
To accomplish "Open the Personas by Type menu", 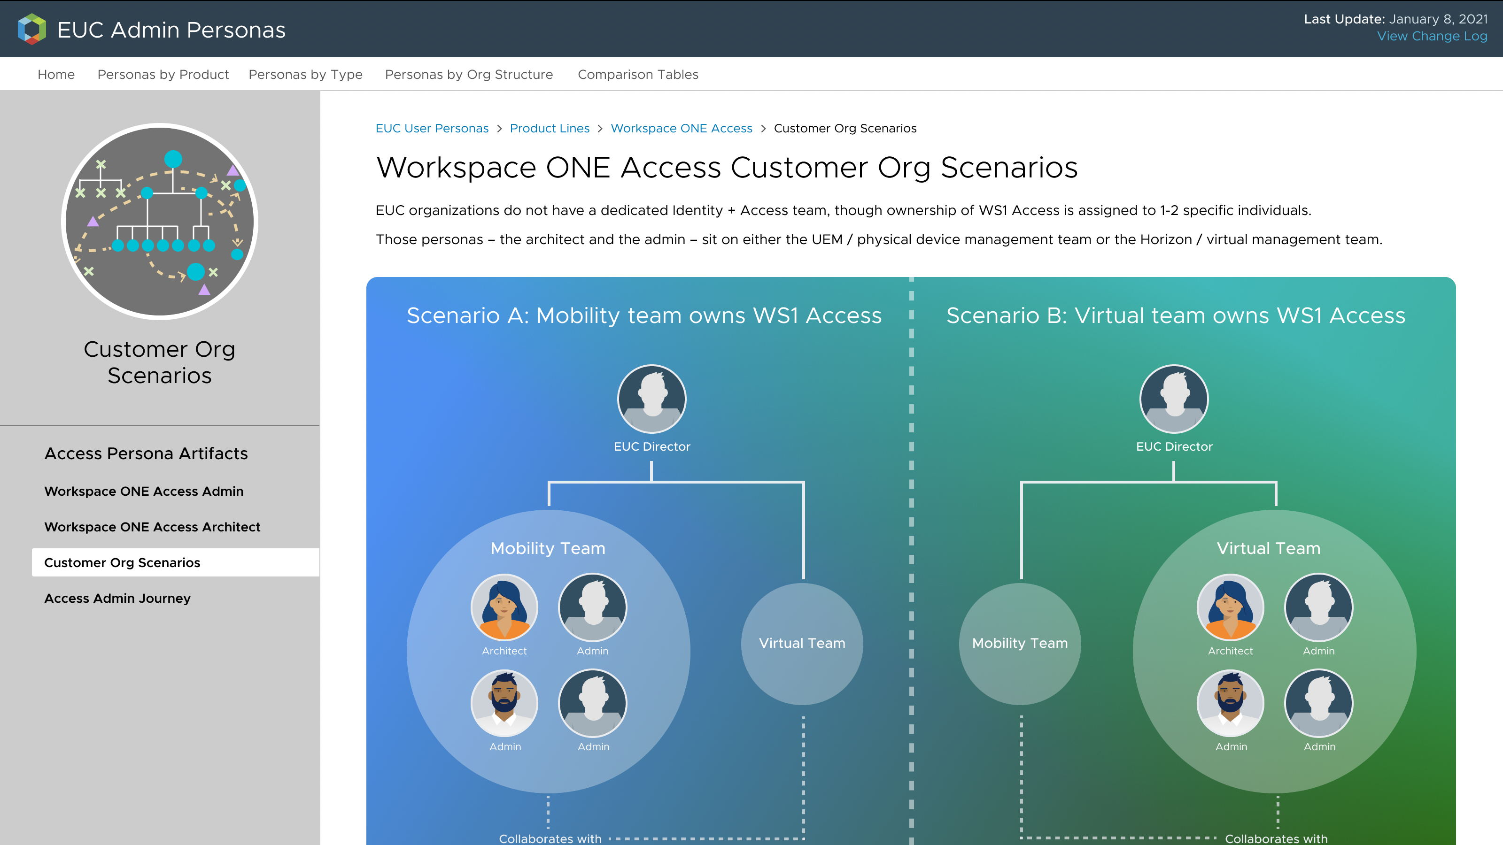I will coord(305,75).
